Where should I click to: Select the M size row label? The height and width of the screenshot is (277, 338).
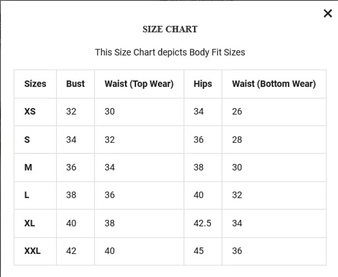pos(28,167)
